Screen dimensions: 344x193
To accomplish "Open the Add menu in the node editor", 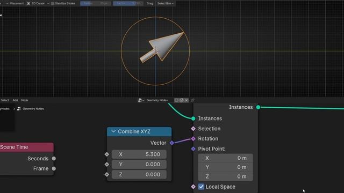I will point(15,100).
